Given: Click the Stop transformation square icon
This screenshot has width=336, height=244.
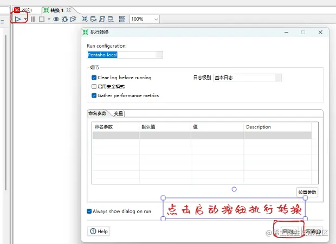Looking at the screenshot, I should [x=42, y=19].
